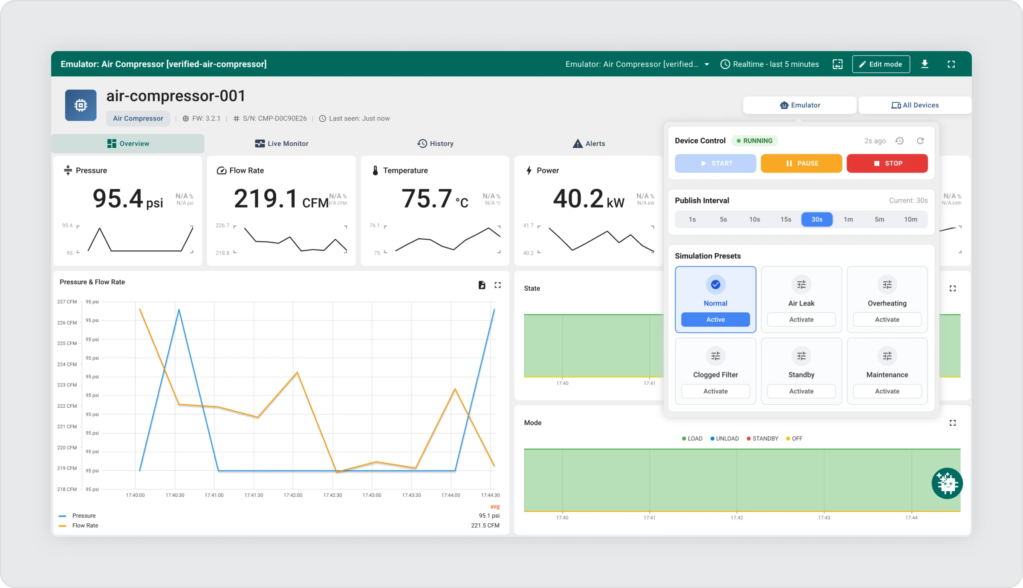The width and height of the screenshot is (1023, 588).
Task: Select the 5s publish interval option
Action: point(723,219)
